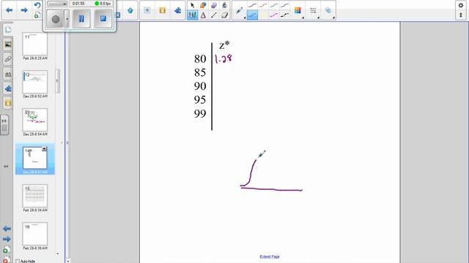
Task: Open dropdown menu on selected page 14 thumbnail
Action: (44, 148)
